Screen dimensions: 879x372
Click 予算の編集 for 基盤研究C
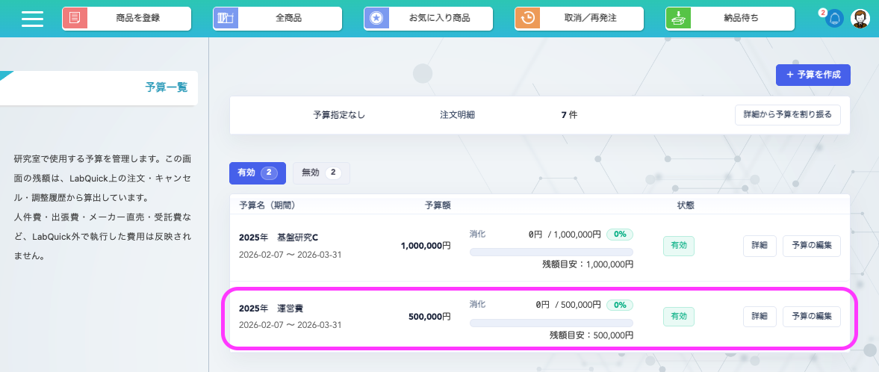(x=812, y=246)
